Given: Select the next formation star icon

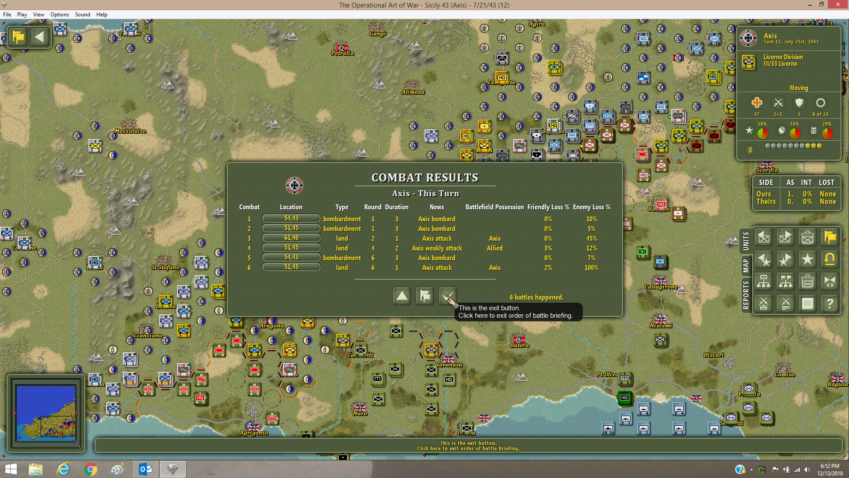Looking at the screenshot, I should coord(786,260).
